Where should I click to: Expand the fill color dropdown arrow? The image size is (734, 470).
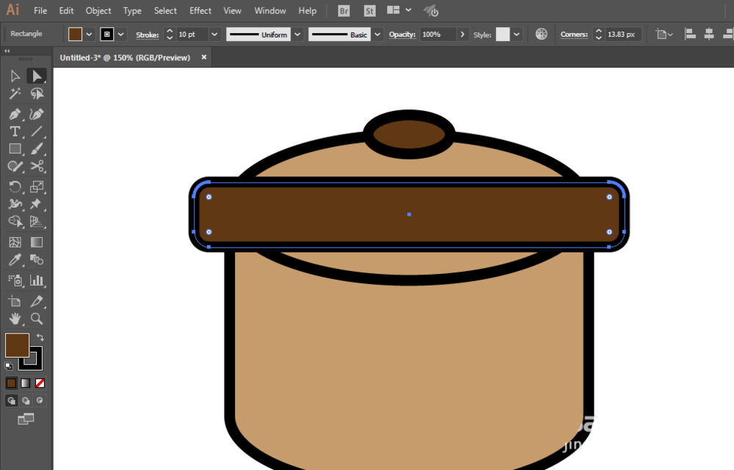click(x=89, y=35)
